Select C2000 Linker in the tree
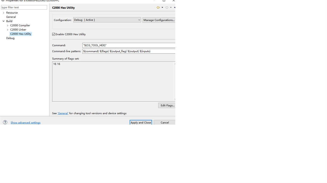Image resolution: width=327 pixels, height=183 pixels. (x=18, y=30)
